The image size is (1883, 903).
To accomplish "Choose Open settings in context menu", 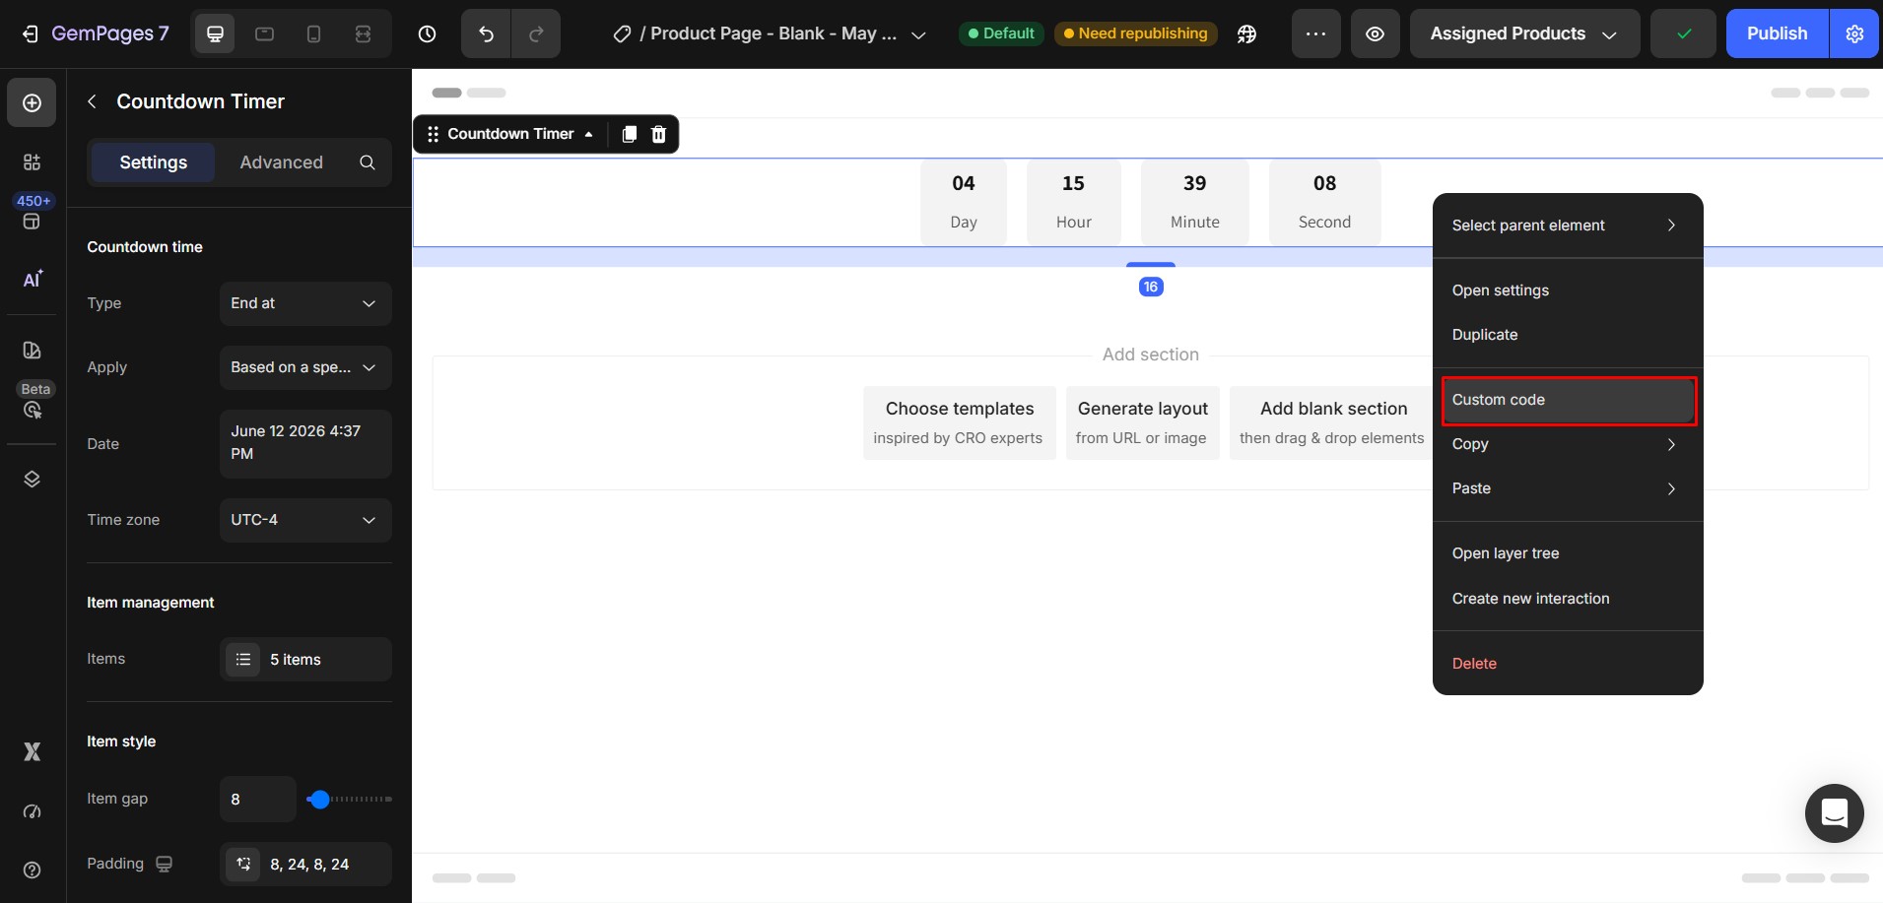I will pos(1567,290).
